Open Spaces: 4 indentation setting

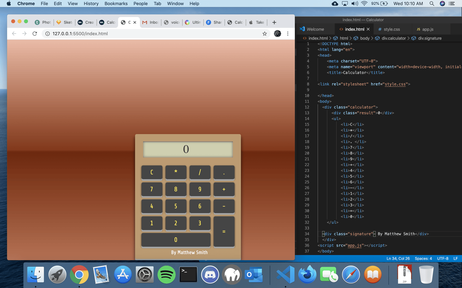pyautogui.click(x=423, y=258)
